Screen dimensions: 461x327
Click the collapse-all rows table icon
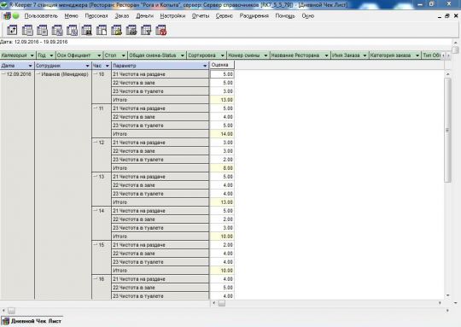pos(27,30)
